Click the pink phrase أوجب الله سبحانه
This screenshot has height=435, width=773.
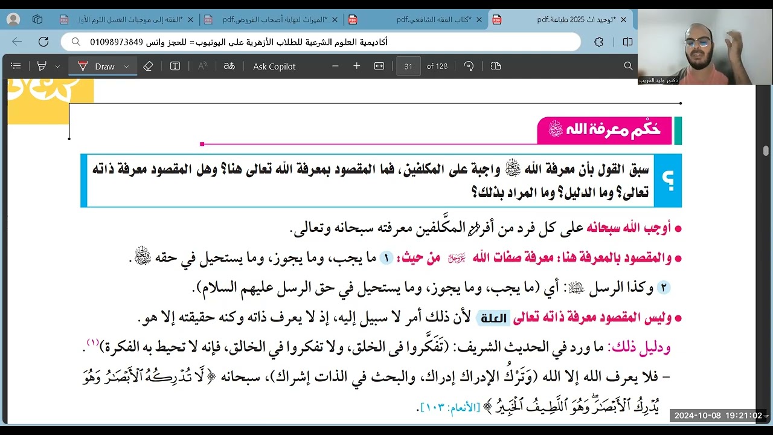click(x=629, y=228)
